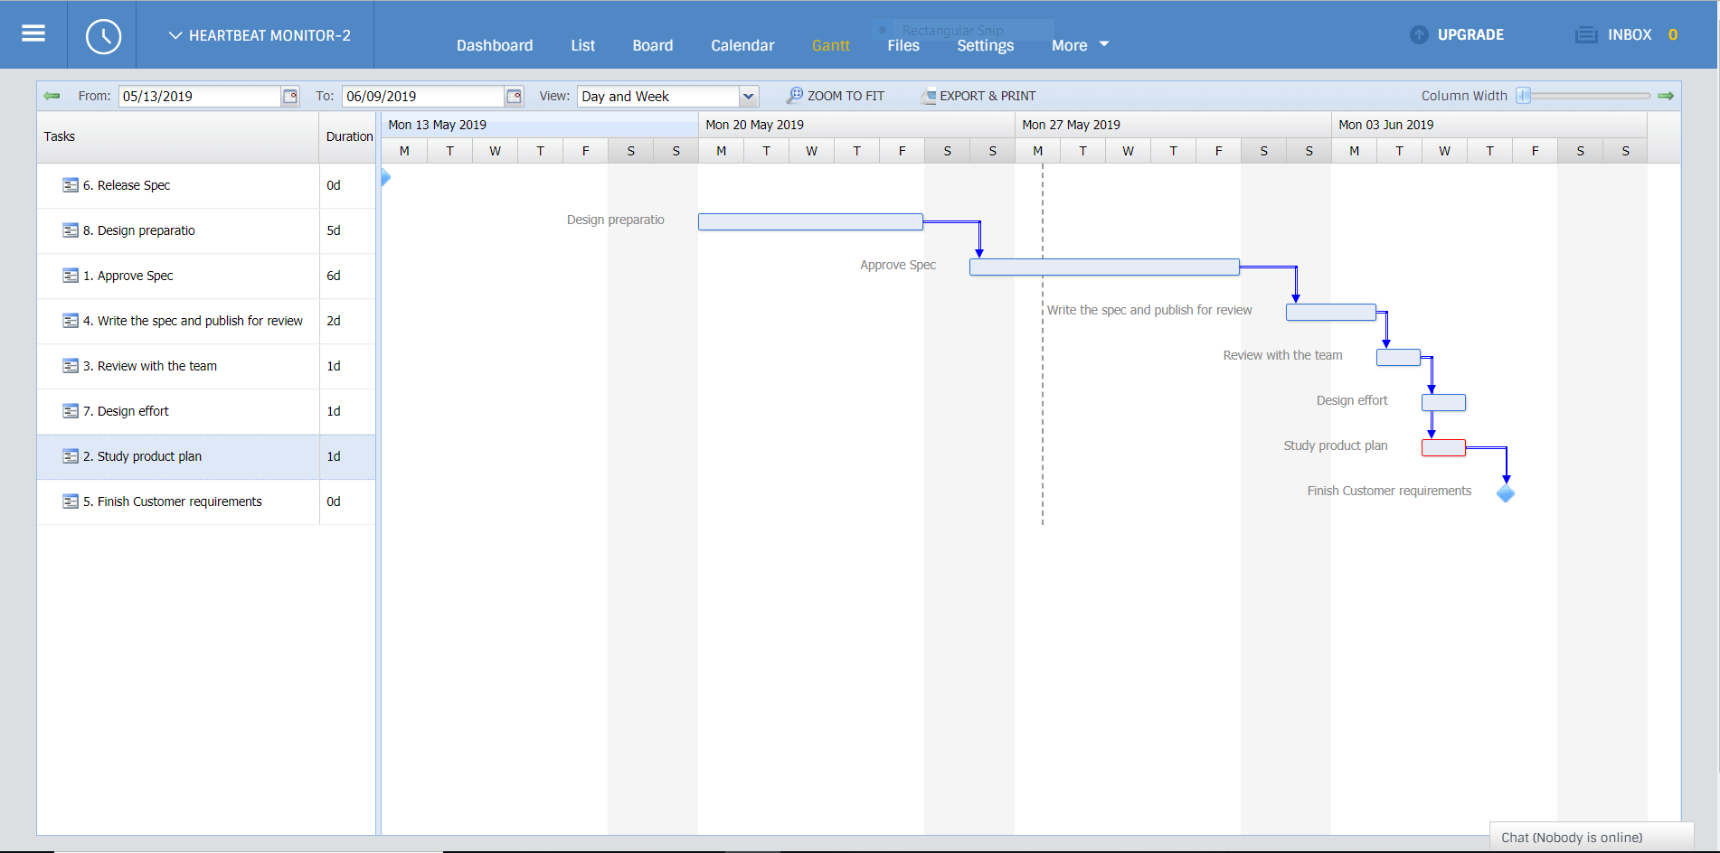The width and height of the screenshot is (1720, 853).
Task: Select task '2. Study product plan'
Action: click(x=142, y=456)
